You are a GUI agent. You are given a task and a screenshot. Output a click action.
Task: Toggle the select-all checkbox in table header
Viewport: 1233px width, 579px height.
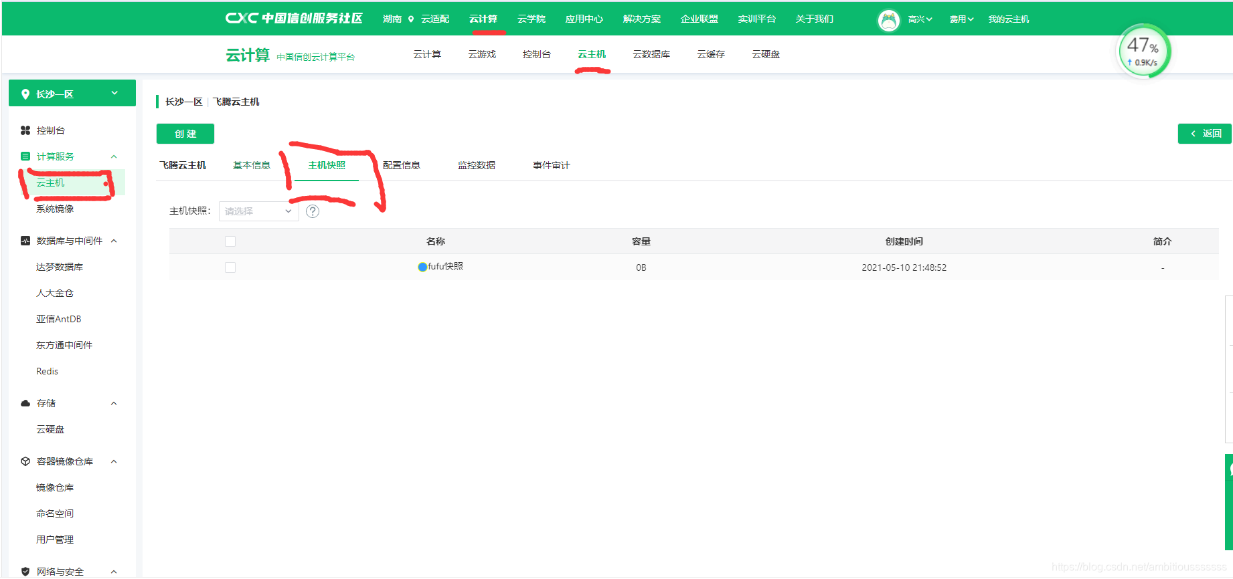coord(230,241)
